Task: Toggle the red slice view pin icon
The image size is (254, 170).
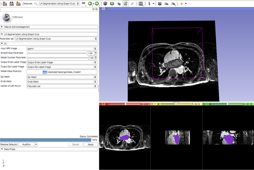Action: (x=101, y=104)
